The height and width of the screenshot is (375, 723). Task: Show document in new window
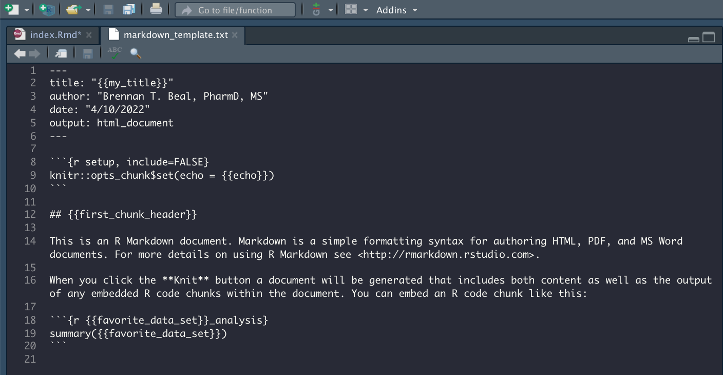61,53
